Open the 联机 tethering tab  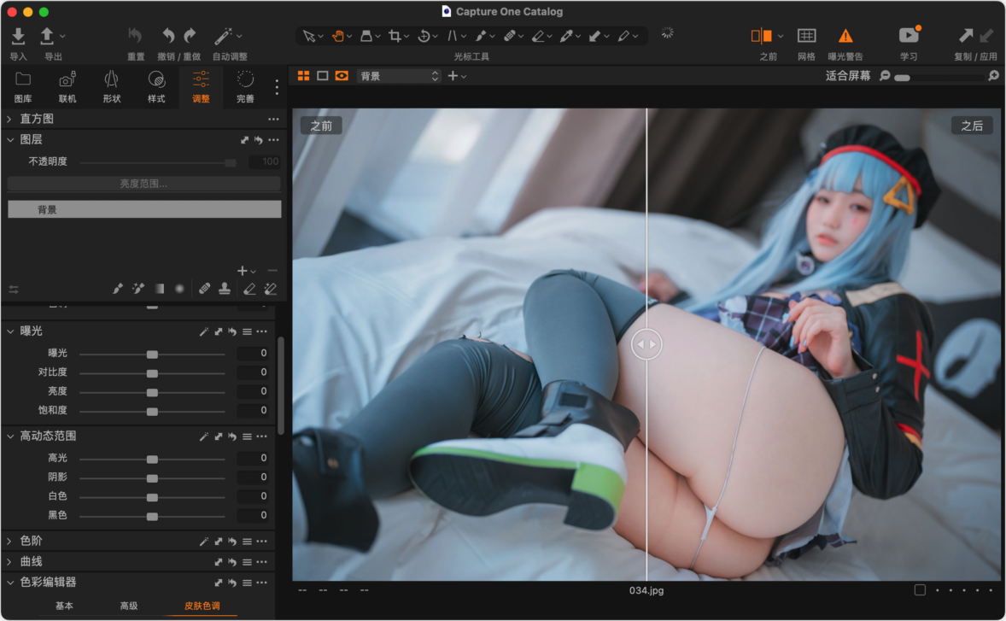67,86
